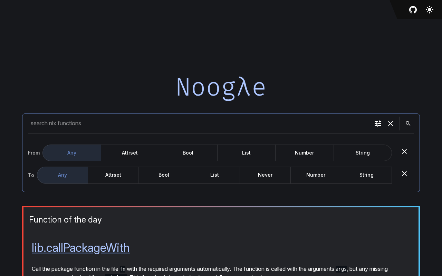
Task: Pick String in the From filter
Action: 363,153
